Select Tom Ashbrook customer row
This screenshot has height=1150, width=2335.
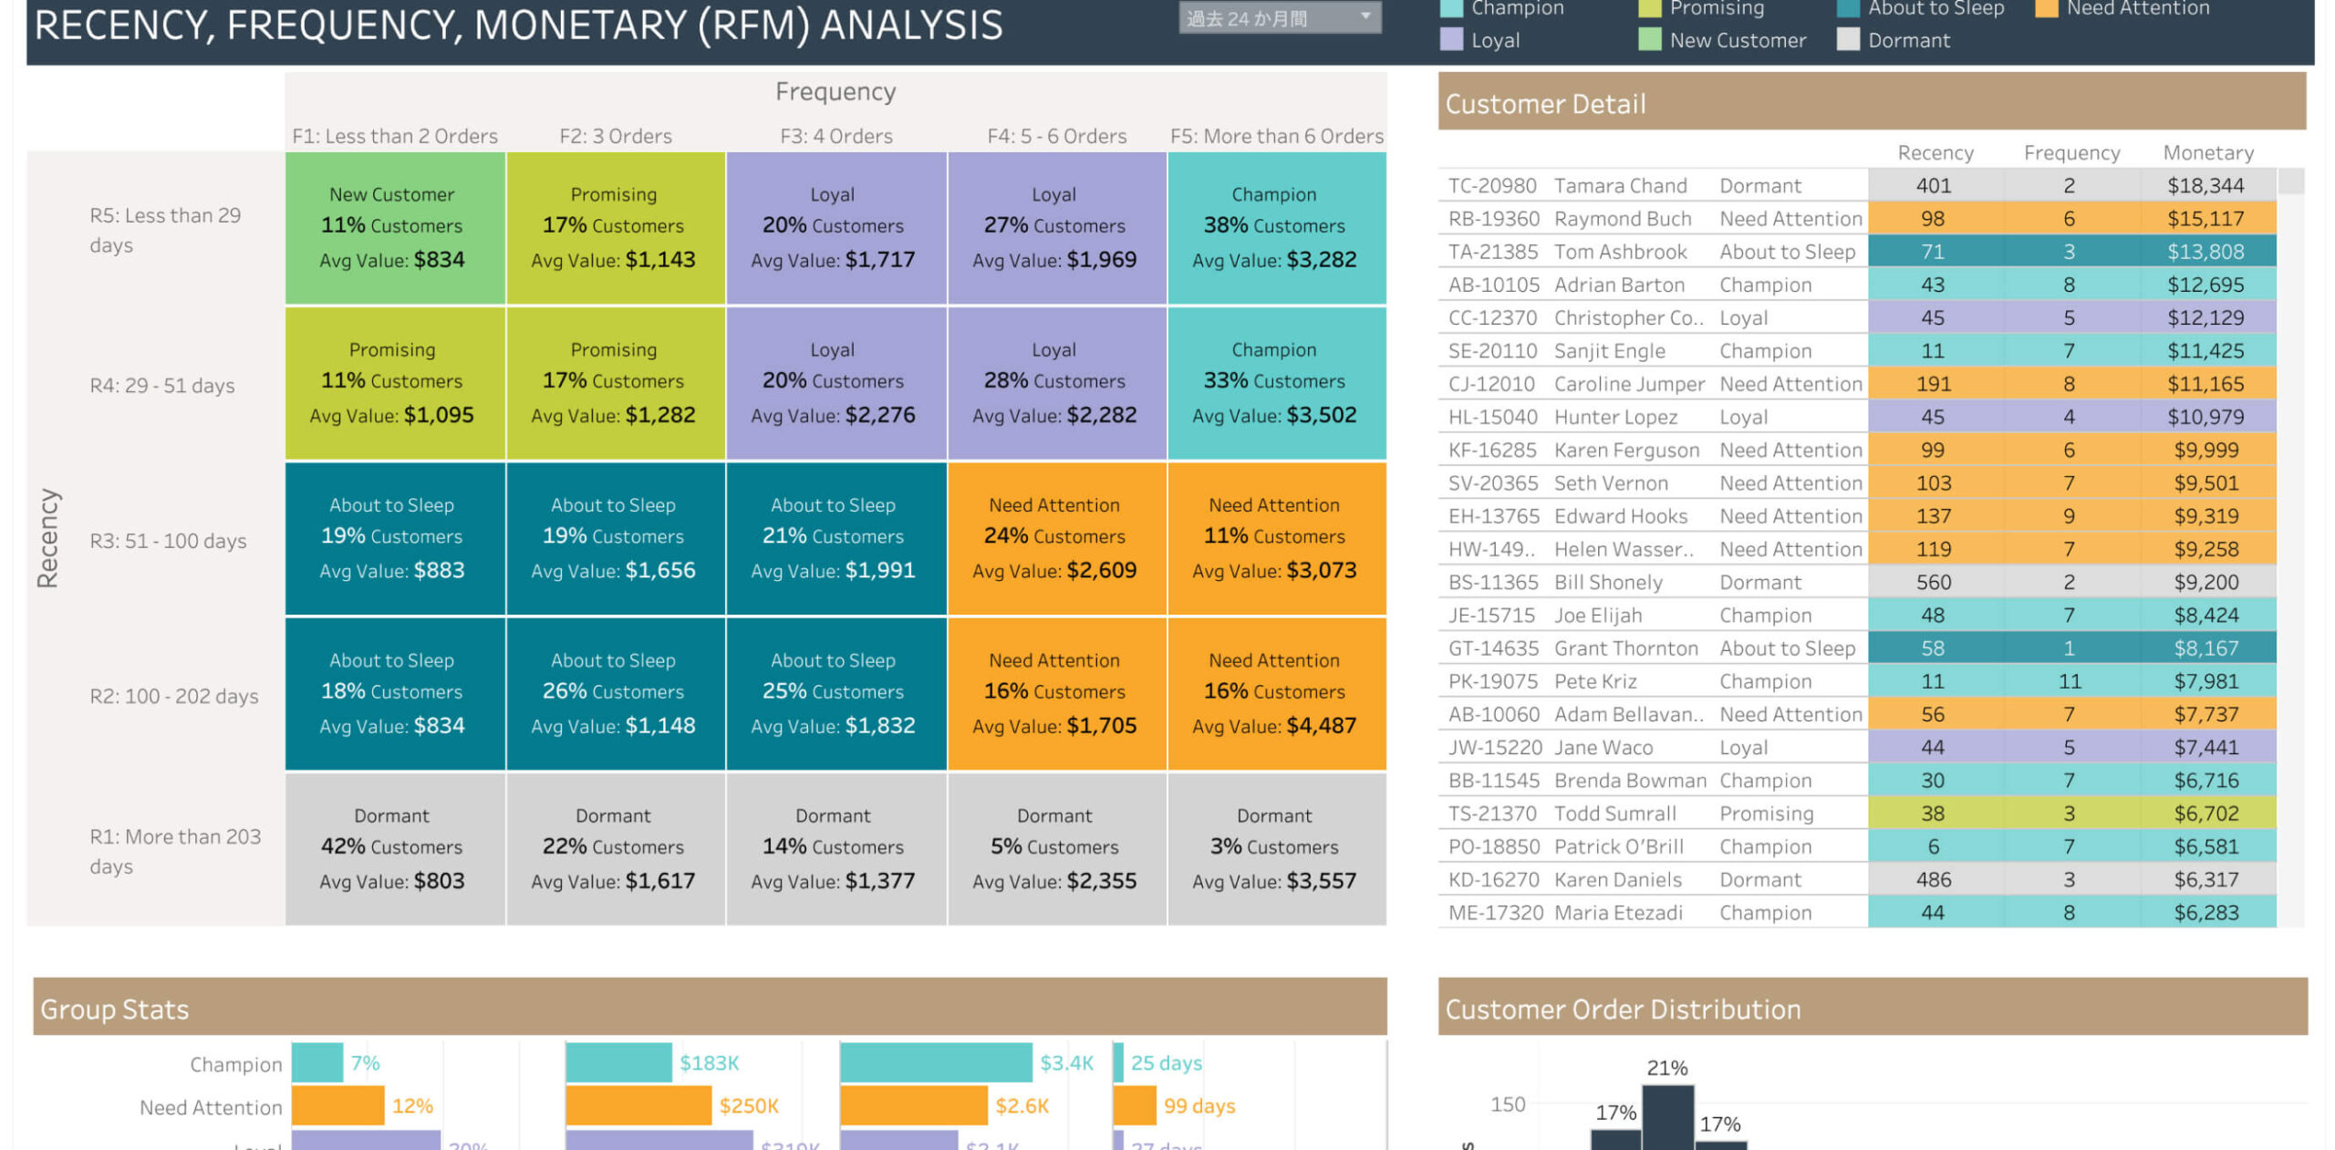coord(1620,252)
